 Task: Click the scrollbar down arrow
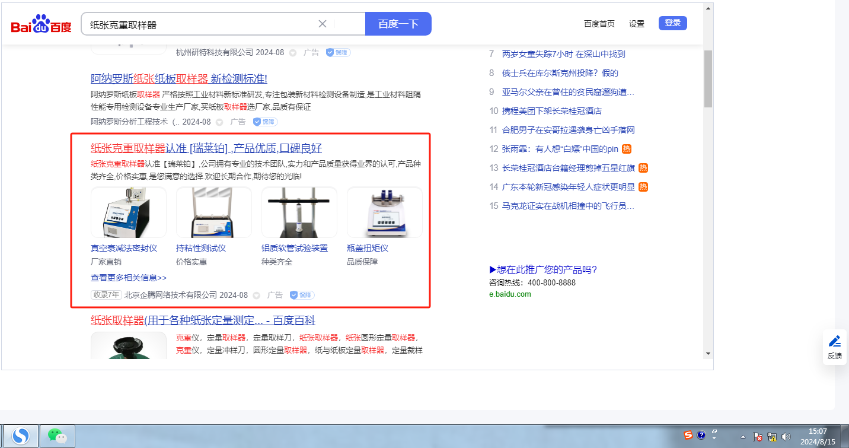coord(708,354)
